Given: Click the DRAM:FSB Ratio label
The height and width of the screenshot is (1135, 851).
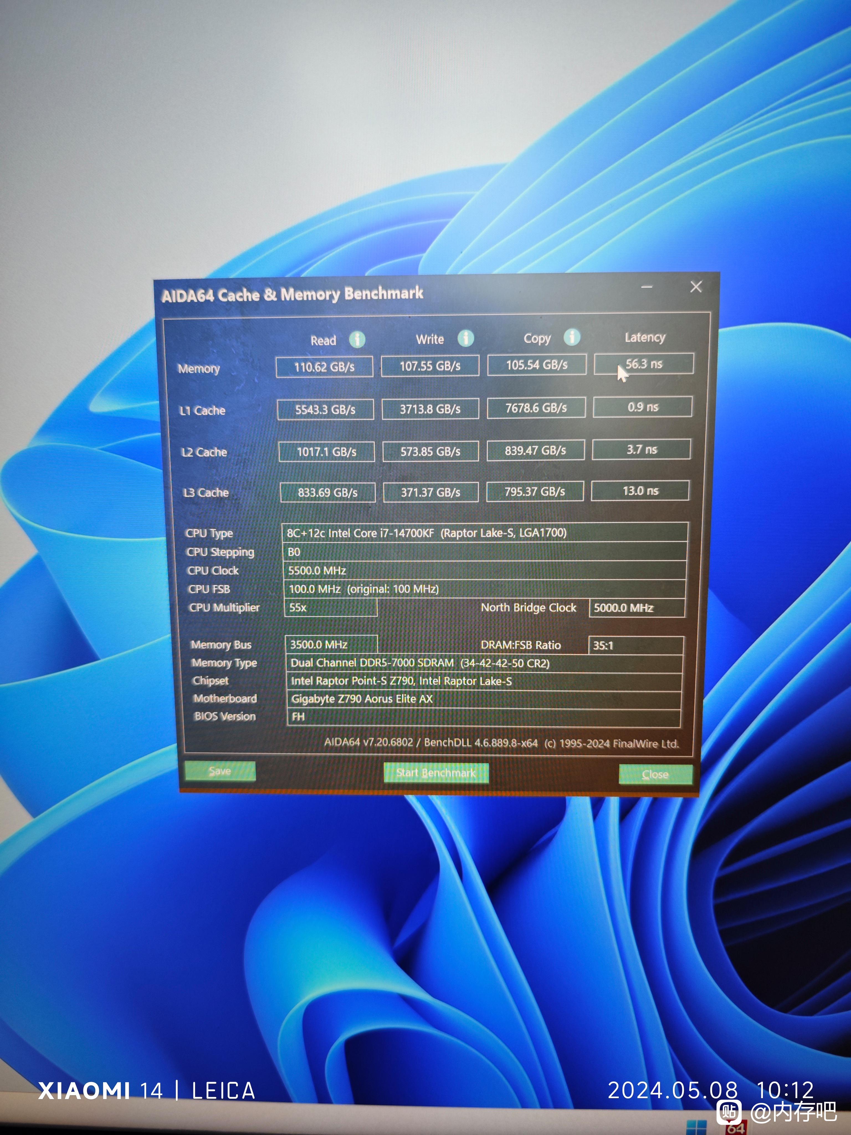Looking at the screenshot, I should coord(521,645).
